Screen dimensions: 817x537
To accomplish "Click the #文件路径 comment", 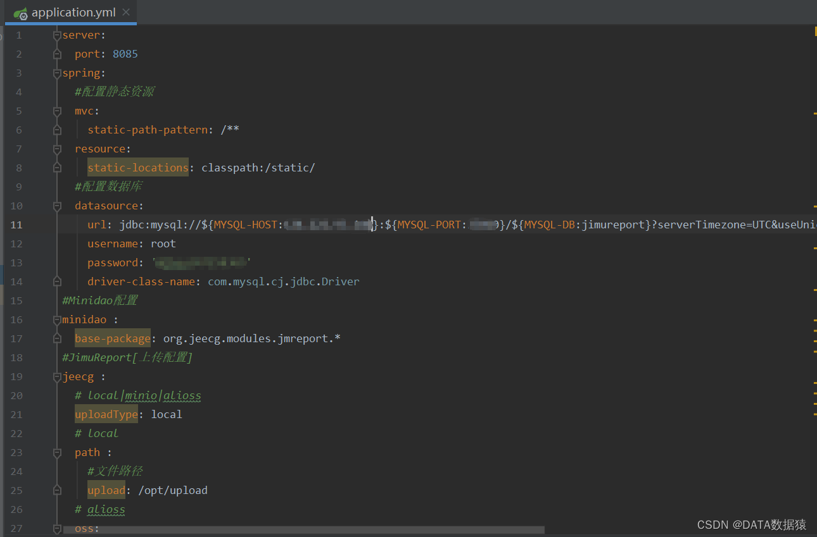I will tap(115, 472).
